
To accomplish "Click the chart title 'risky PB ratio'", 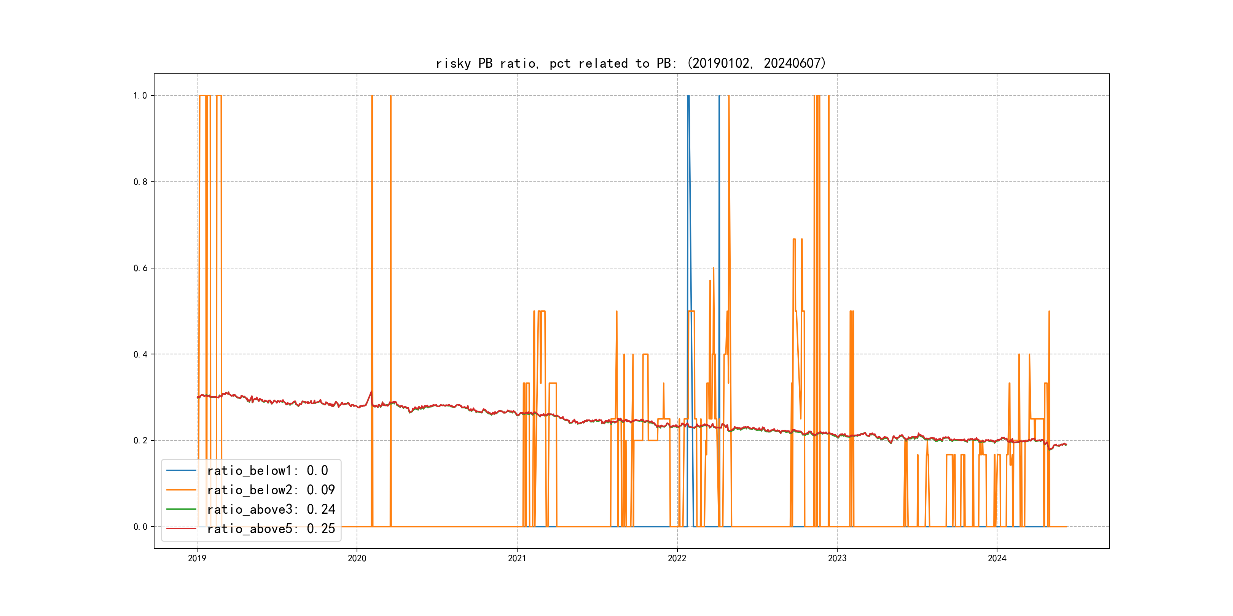I will pyautogui.click(x=630, y=63).
